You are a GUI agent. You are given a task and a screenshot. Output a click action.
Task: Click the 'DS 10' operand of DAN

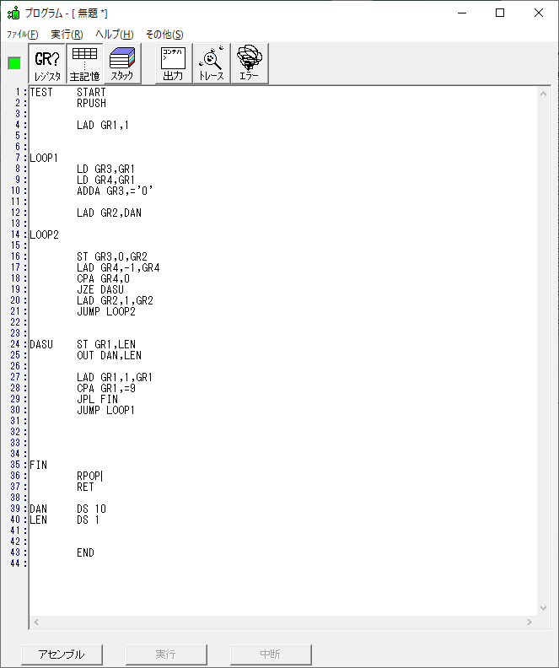pos(92,509)
